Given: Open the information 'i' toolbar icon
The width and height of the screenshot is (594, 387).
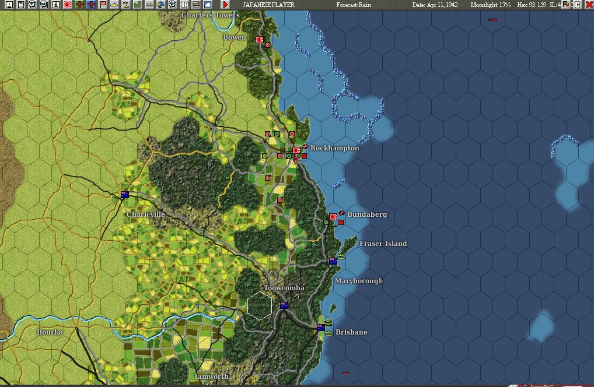Looking at the screenshot, I should coord(55,5).
